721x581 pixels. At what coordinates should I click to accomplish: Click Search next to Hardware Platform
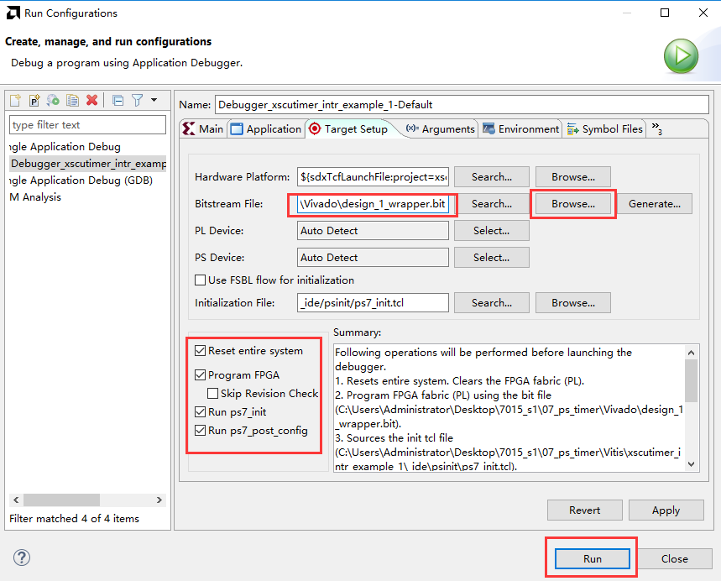(492, 176)
